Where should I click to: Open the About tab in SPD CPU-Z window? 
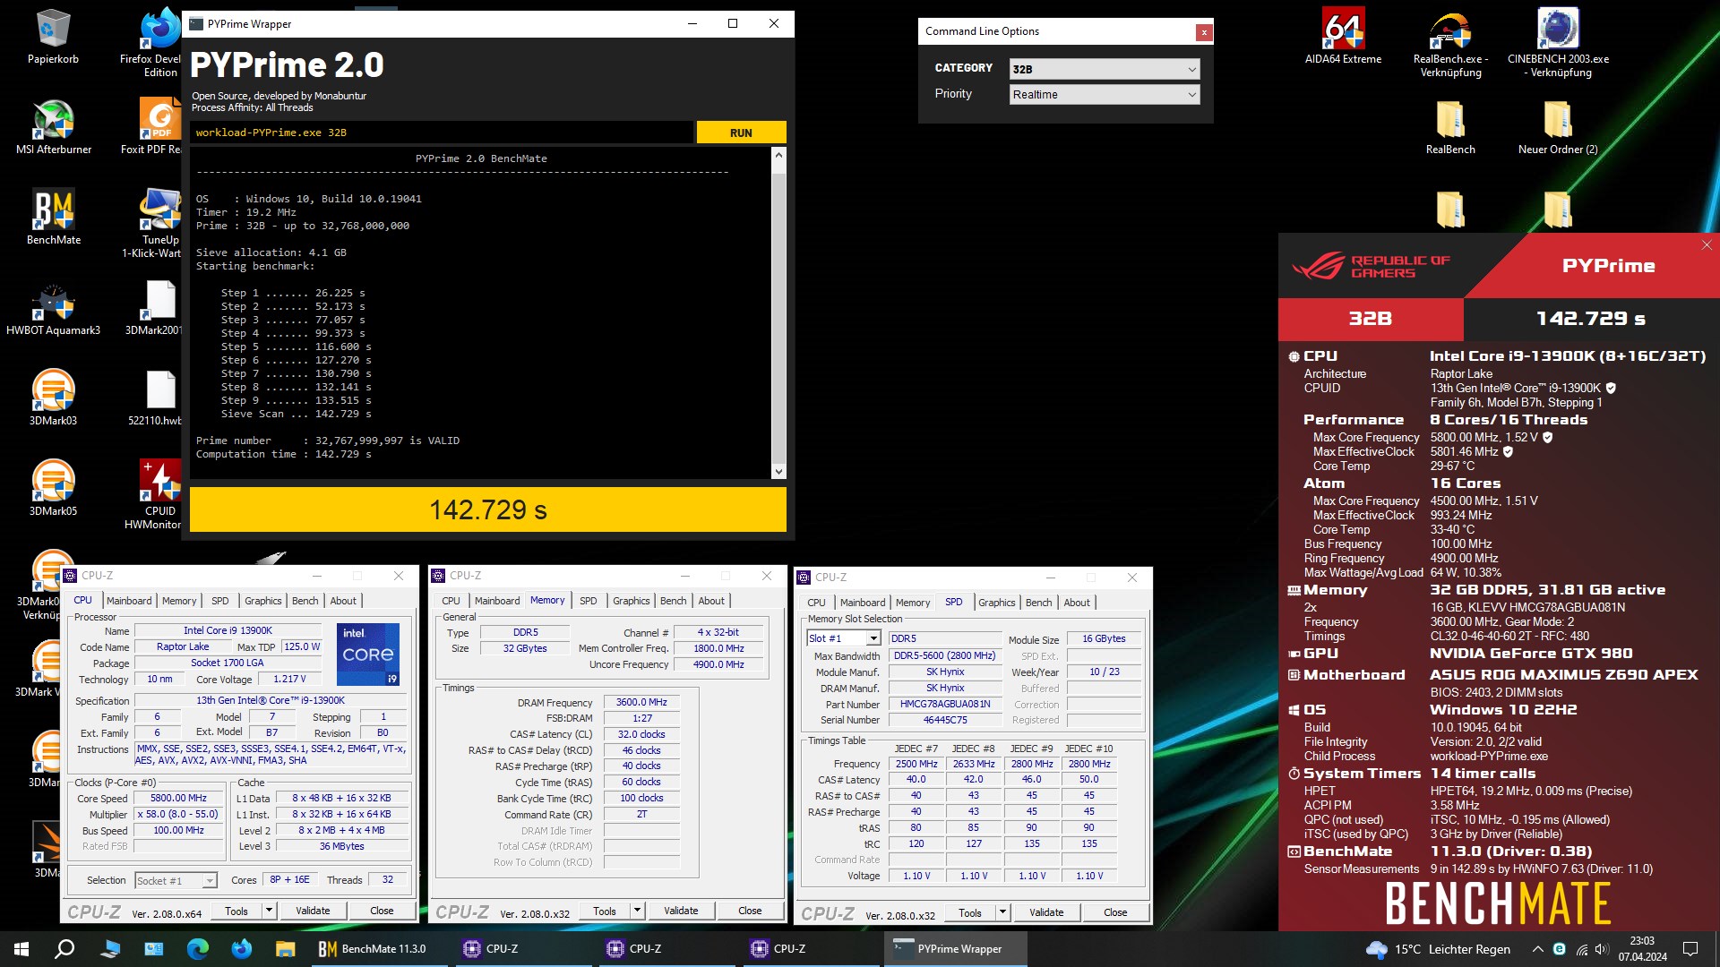point(1077,603)
